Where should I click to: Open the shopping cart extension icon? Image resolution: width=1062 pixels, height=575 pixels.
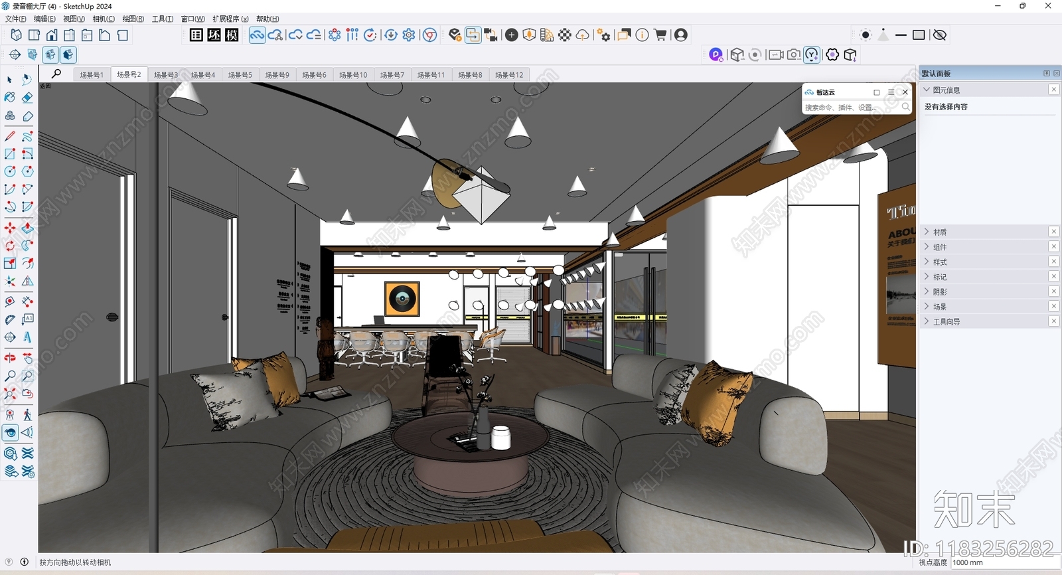pyautogui.click(x=660, y=35)
